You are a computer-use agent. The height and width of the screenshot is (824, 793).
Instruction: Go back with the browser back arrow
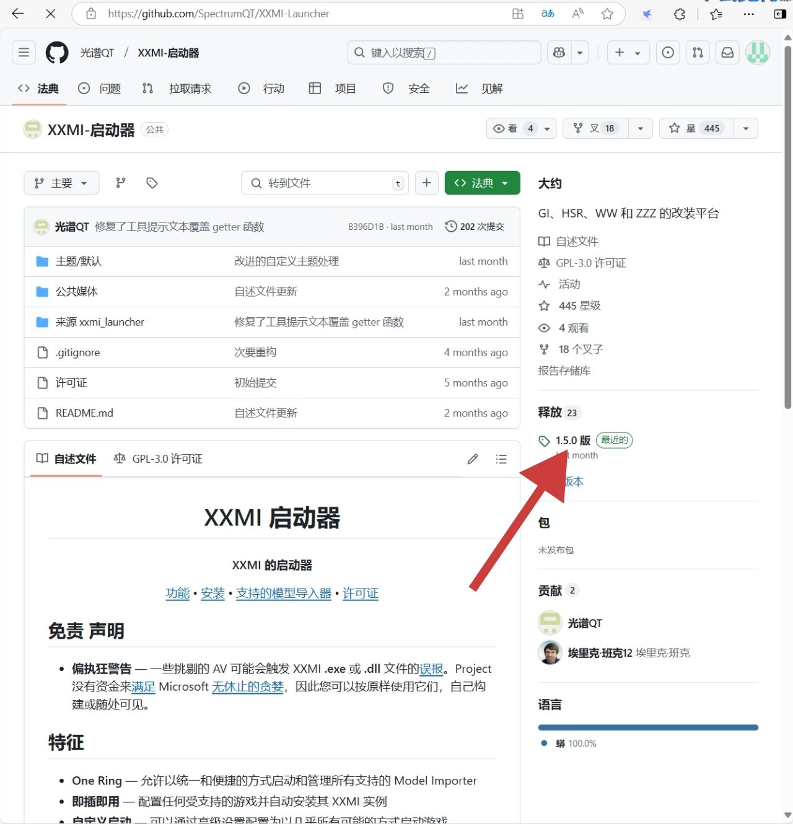pos(17,14)
